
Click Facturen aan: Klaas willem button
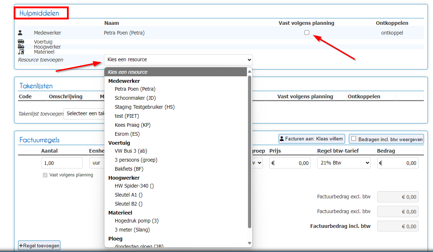(312, 139)
